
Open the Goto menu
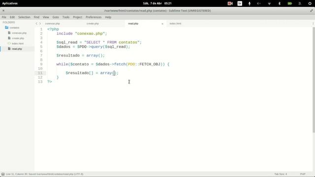coord(56,17)
